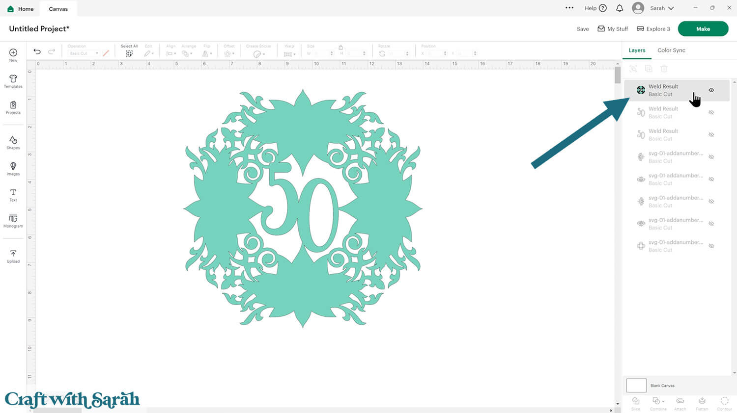
Task: Open the Sarah account dropdown
Action: click(653, 8)
